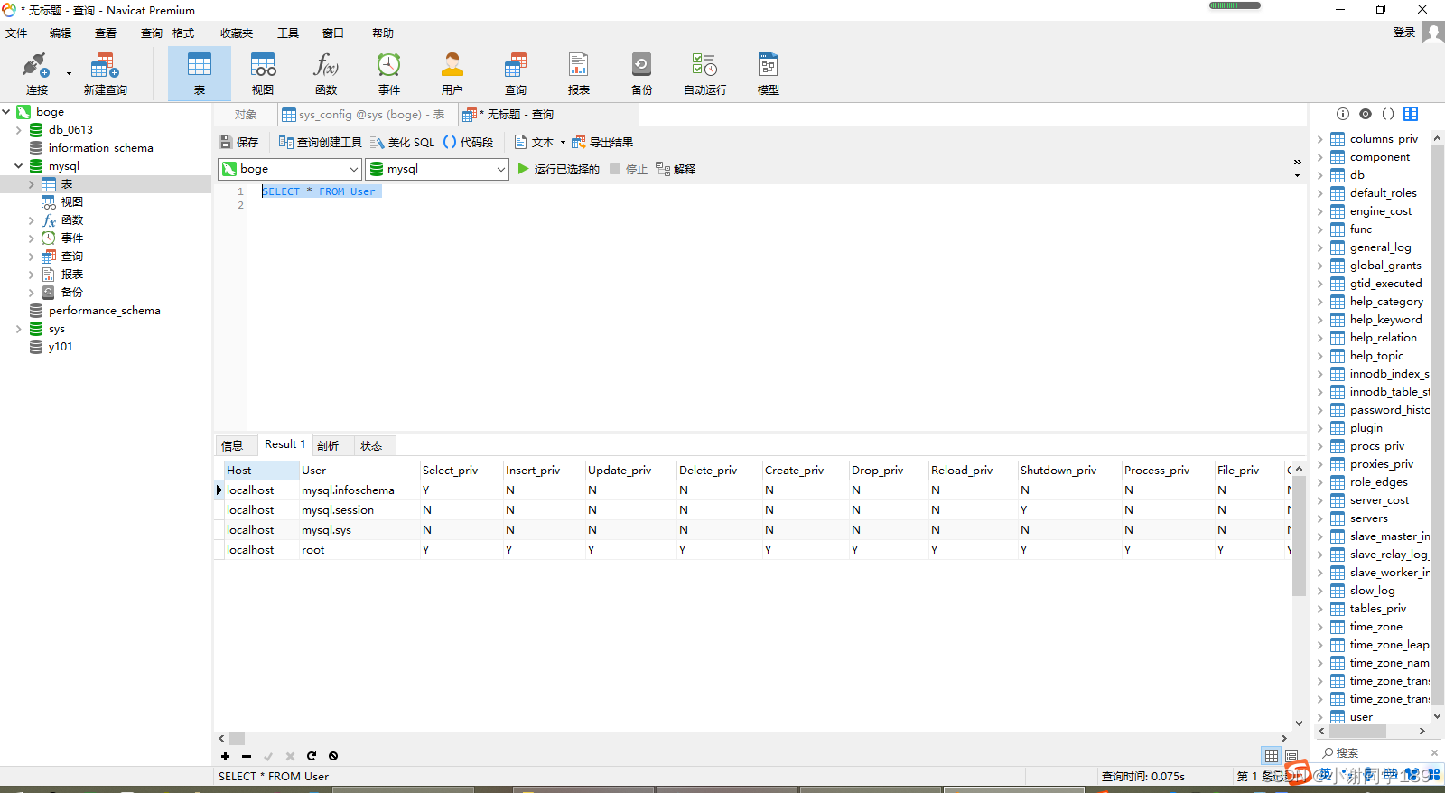Click the delete record minus icon

point(247,756)
